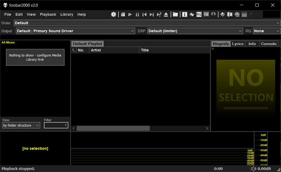Click the All Music library root item
The height and width of the screenshot is (172, 281).
click(x=8, y=42)
